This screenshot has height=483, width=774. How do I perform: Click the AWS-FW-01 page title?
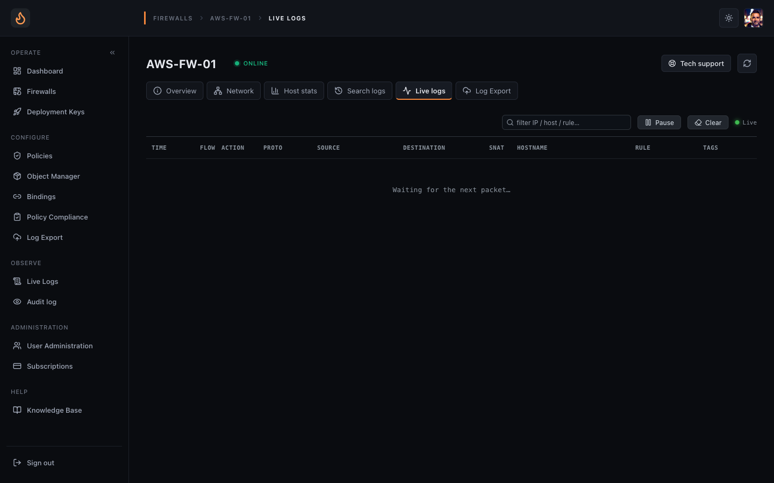click(181, 64)
